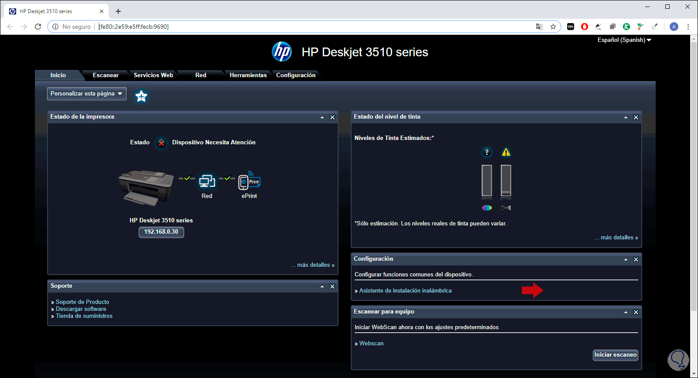This screenshot has height=378, width=698.
Task: Click the browser address bar
Action: 304,27
